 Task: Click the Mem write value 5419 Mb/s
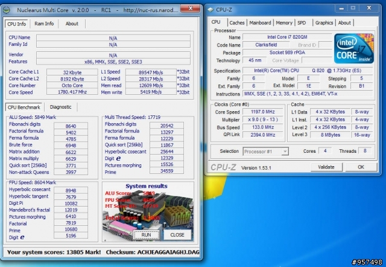pos(151,92)
